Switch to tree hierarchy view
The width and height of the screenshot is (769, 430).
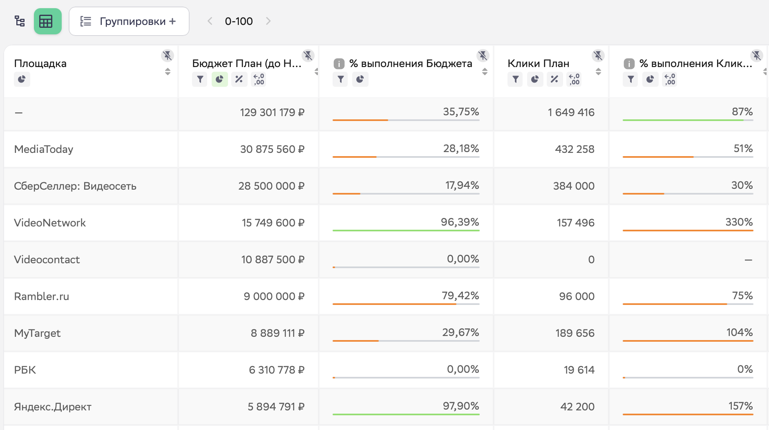(x=20, y=21)
